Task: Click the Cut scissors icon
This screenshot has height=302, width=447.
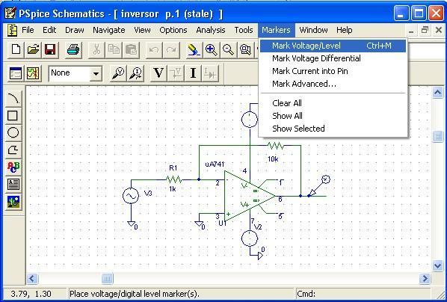Action: [x=96, y=49]
